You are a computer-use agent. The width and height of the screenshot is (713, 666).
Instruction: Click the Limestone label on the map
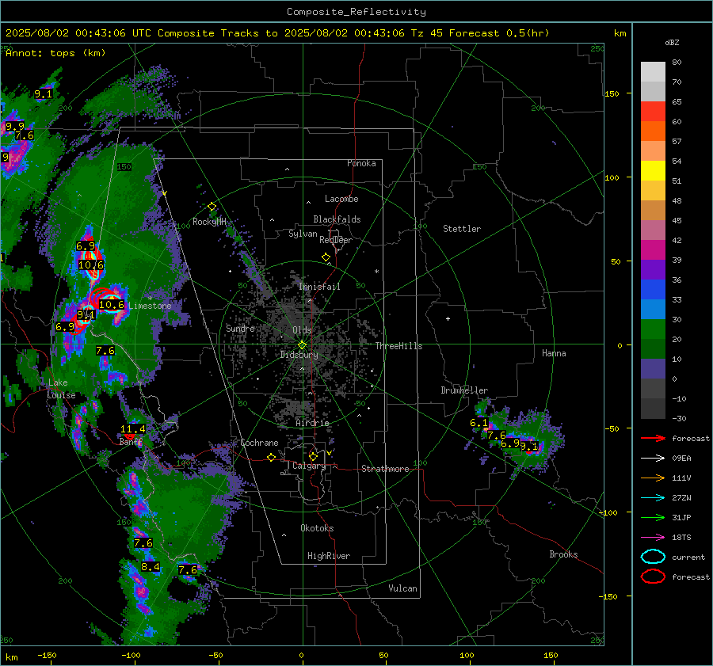[150, 306]
